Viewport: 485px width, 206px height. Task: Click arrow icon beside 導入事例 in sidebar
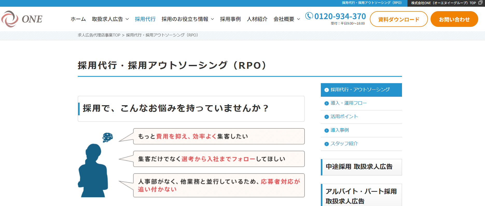327,131
